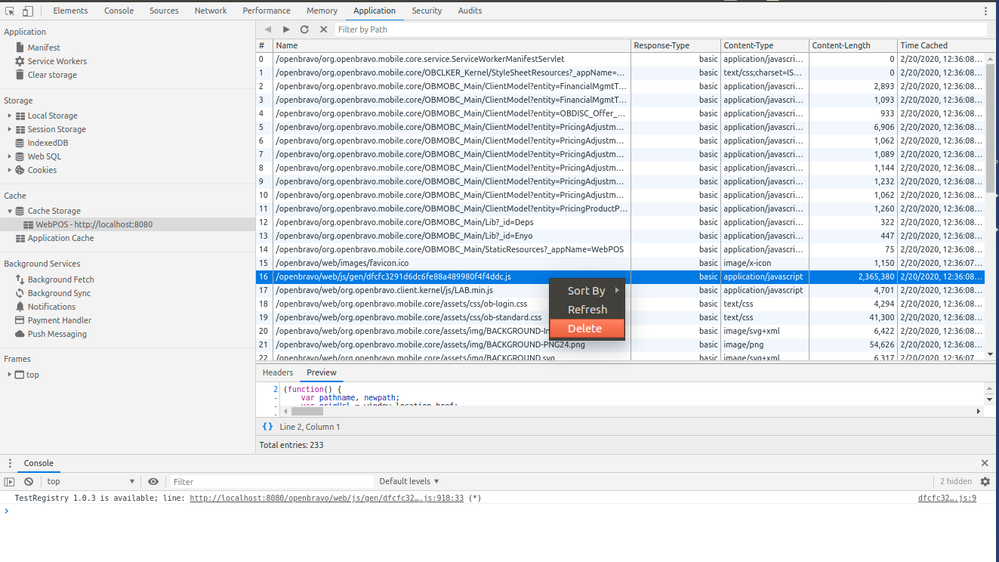Click the pretty print braces icon
Screen dimensions: 999x562
[267, 427]
